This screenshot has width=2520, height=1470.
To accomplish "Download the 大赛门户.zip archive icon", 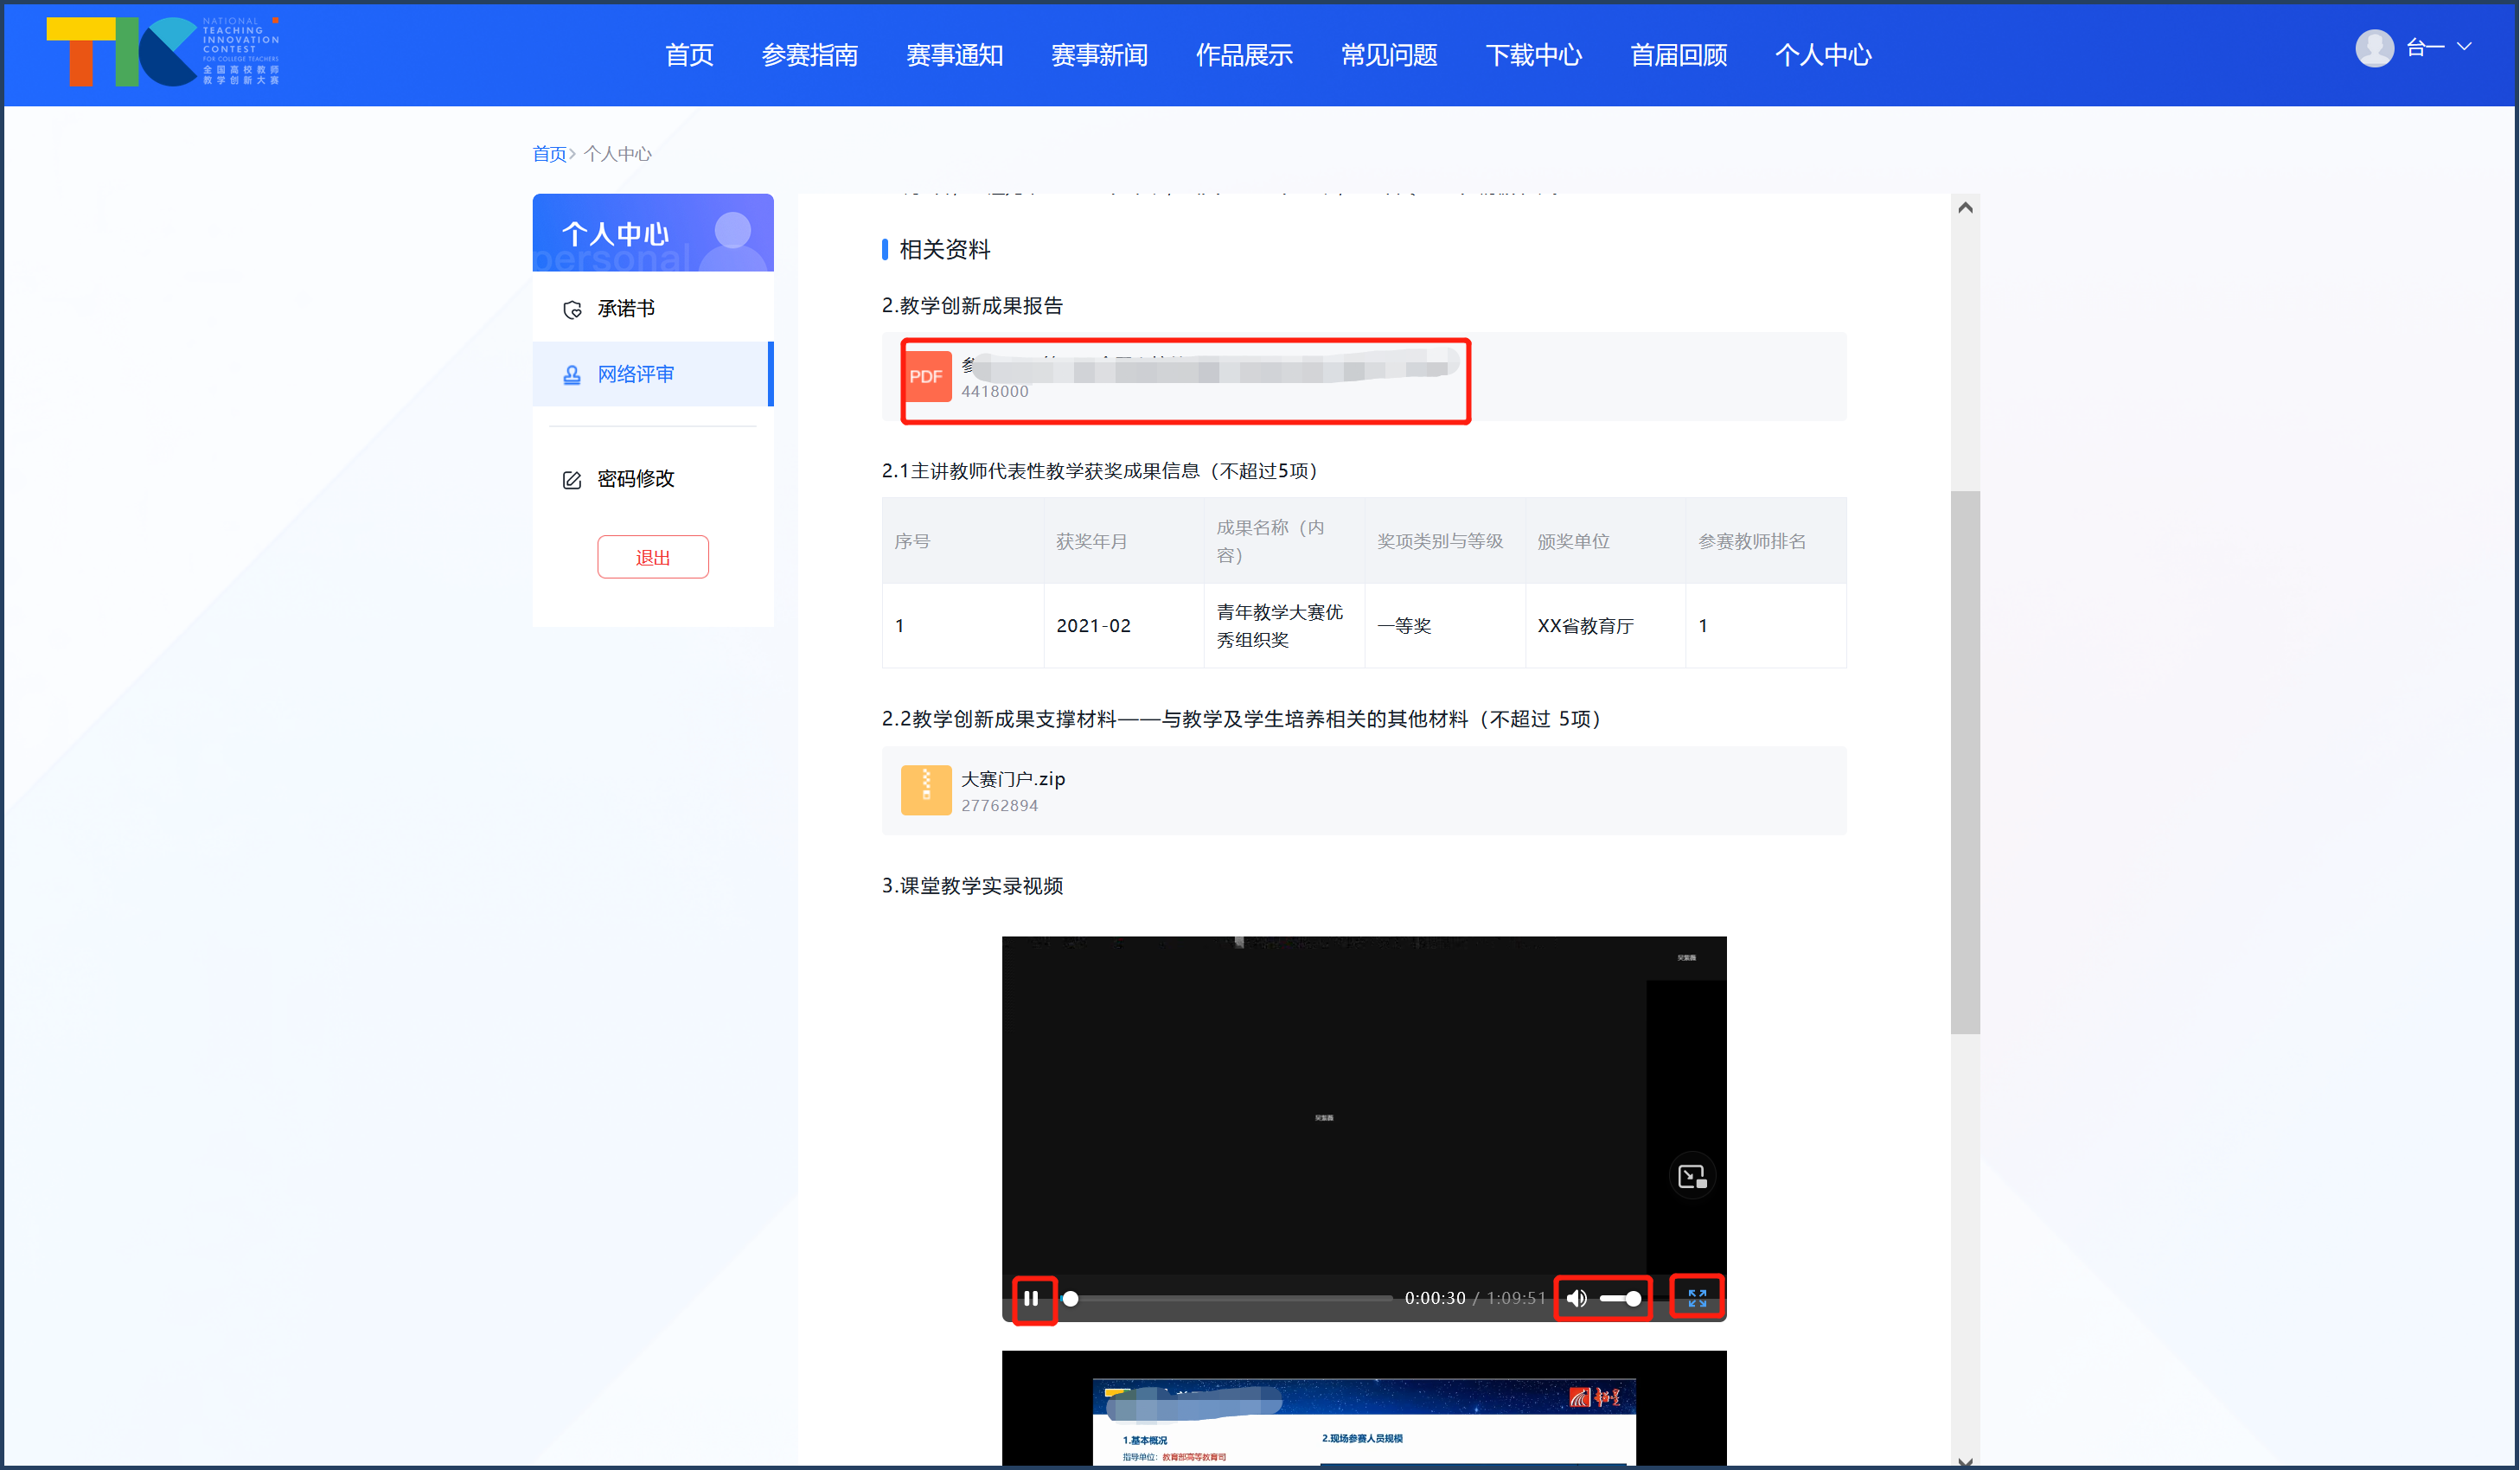I will [926, 790].
